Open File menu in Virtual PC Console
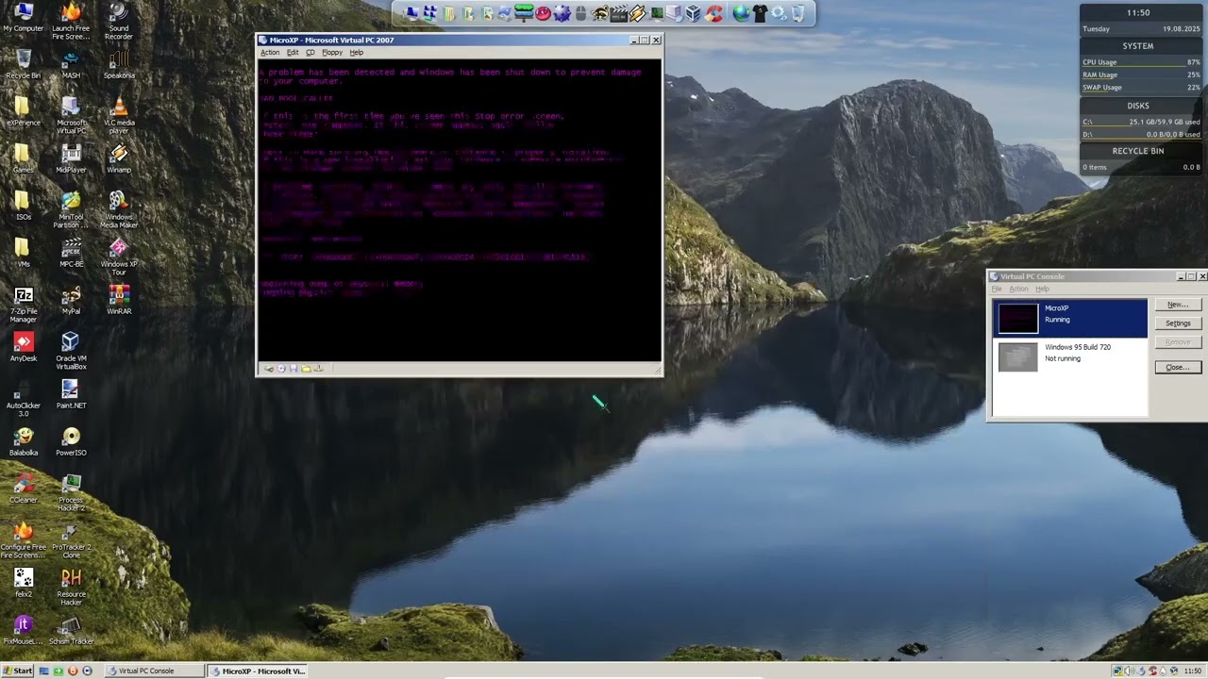The image size is (1208, 679). 997,289
